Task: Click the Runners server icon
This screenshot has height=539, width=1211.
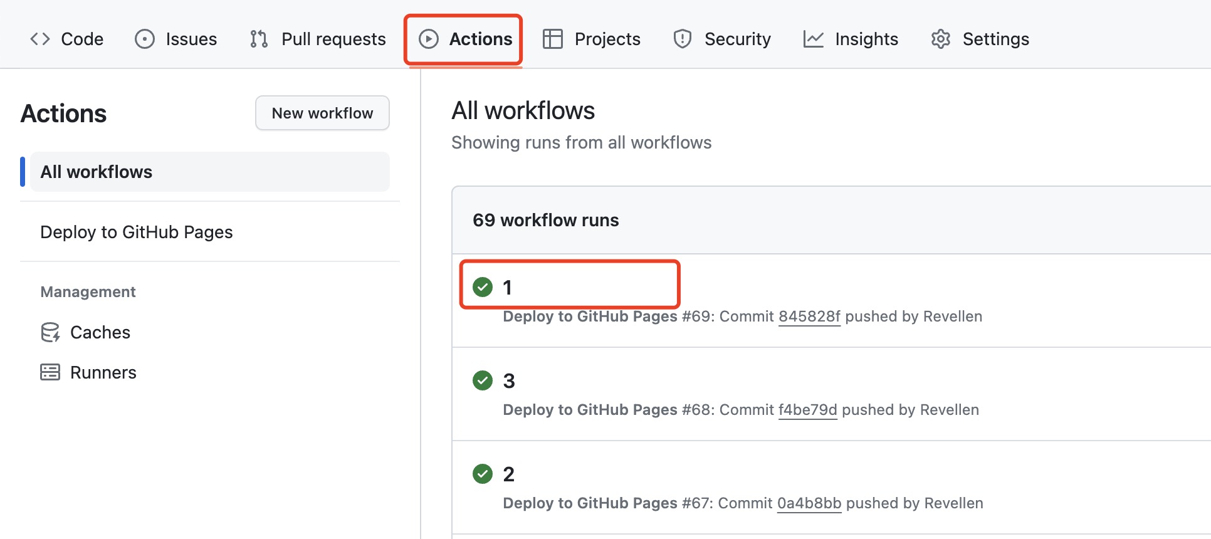Action: pos(50,372)
